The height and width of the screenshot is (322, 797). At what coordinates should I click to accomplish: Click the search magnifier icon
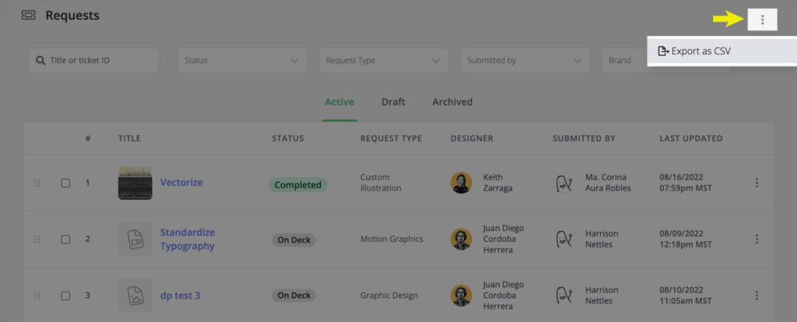point(40,61)
